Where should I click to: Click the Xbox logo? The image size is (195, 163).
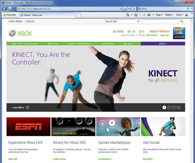click(20, 33)
